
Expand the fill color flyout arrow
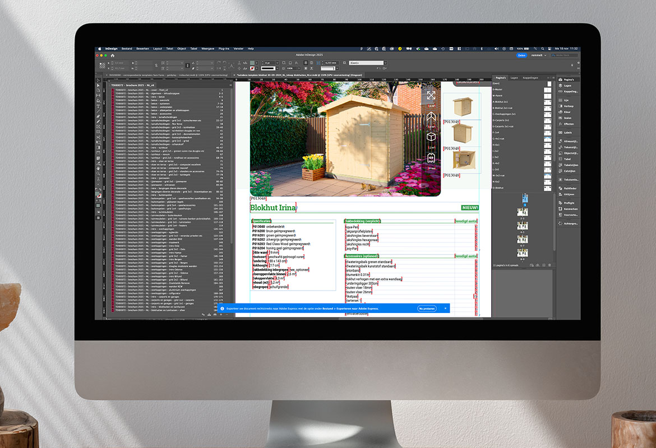256,63
